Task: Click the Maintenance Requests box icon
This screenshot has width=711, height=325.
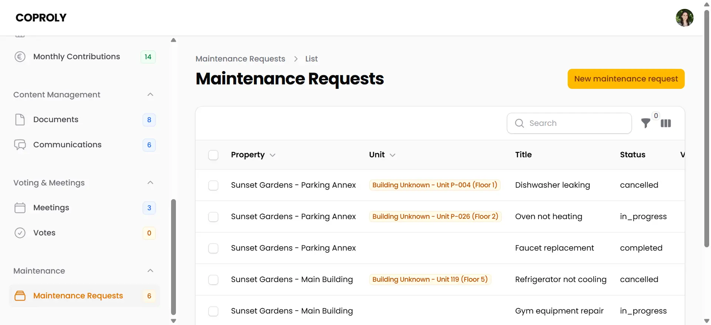Action: tap(20, 296)
